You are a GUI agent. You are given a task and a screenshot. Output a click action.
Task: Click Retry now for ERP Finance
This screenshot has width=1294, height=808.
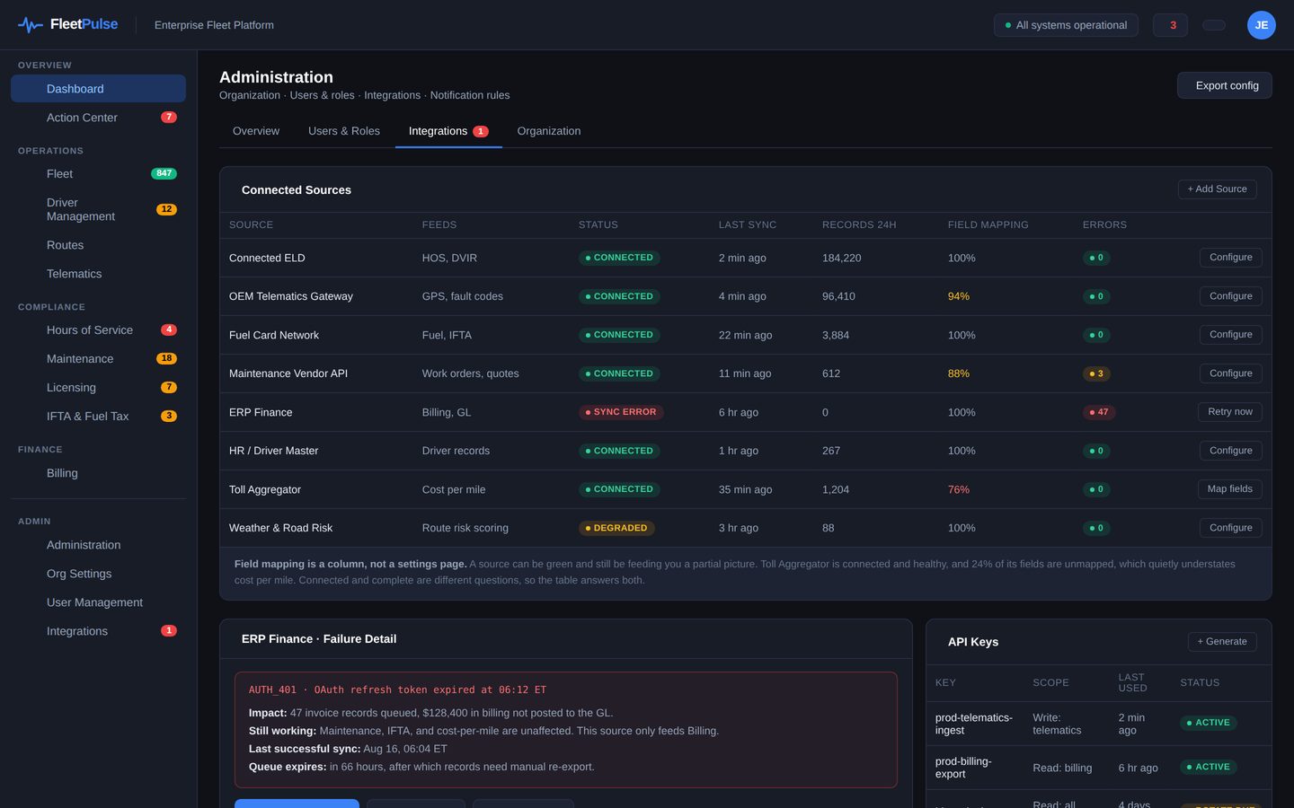(1230, 412)
